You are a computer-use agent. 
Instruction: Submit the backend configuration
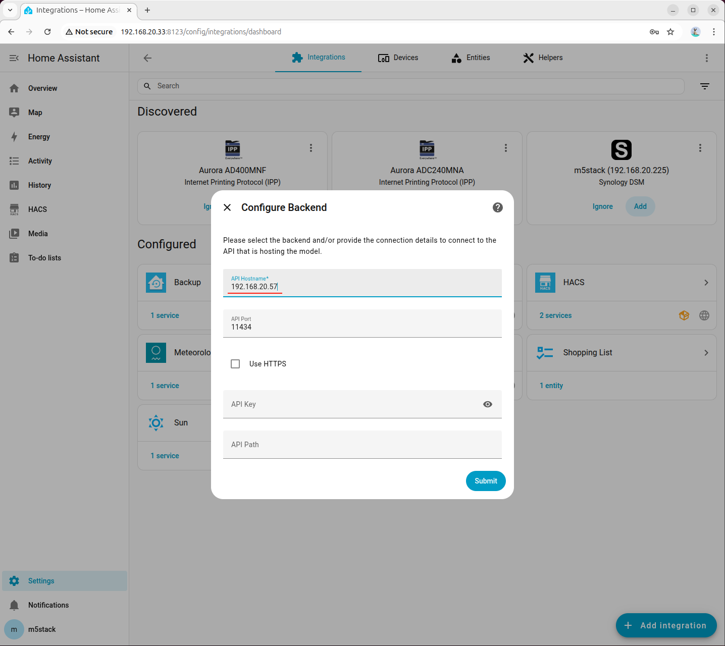[485, 481]
